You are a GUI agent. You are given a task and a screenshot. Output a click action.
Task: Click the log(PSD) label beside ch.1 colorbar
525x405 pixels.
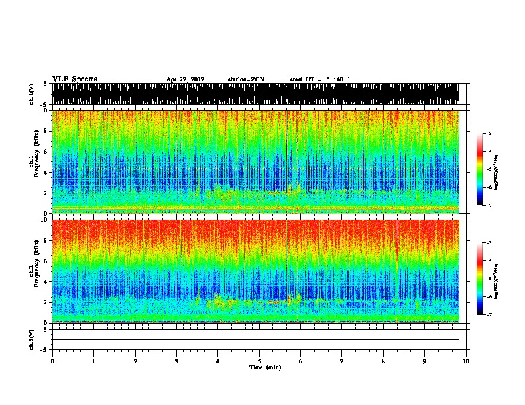coord(496,173)
